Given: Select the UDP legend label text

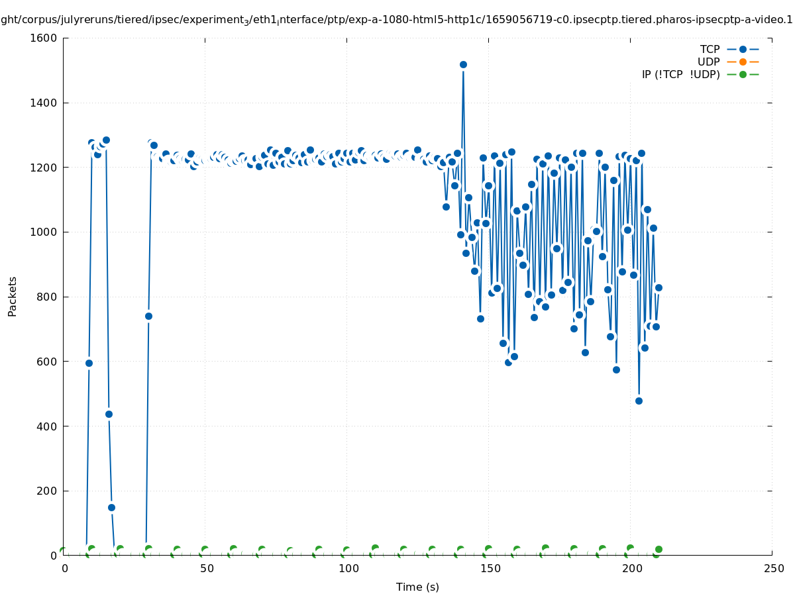Looking at the screenshot, I should point(708,62).
